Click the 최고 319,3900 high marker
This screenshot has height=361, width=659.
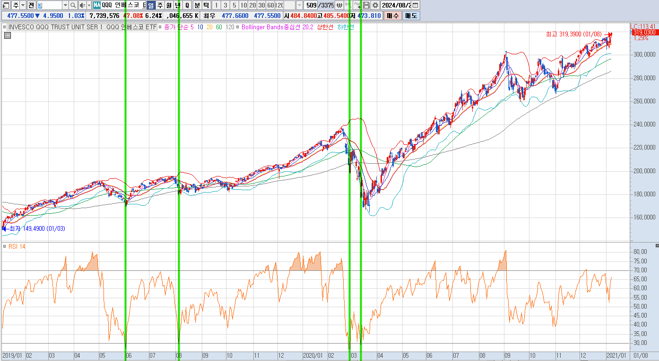coord(573,34)
